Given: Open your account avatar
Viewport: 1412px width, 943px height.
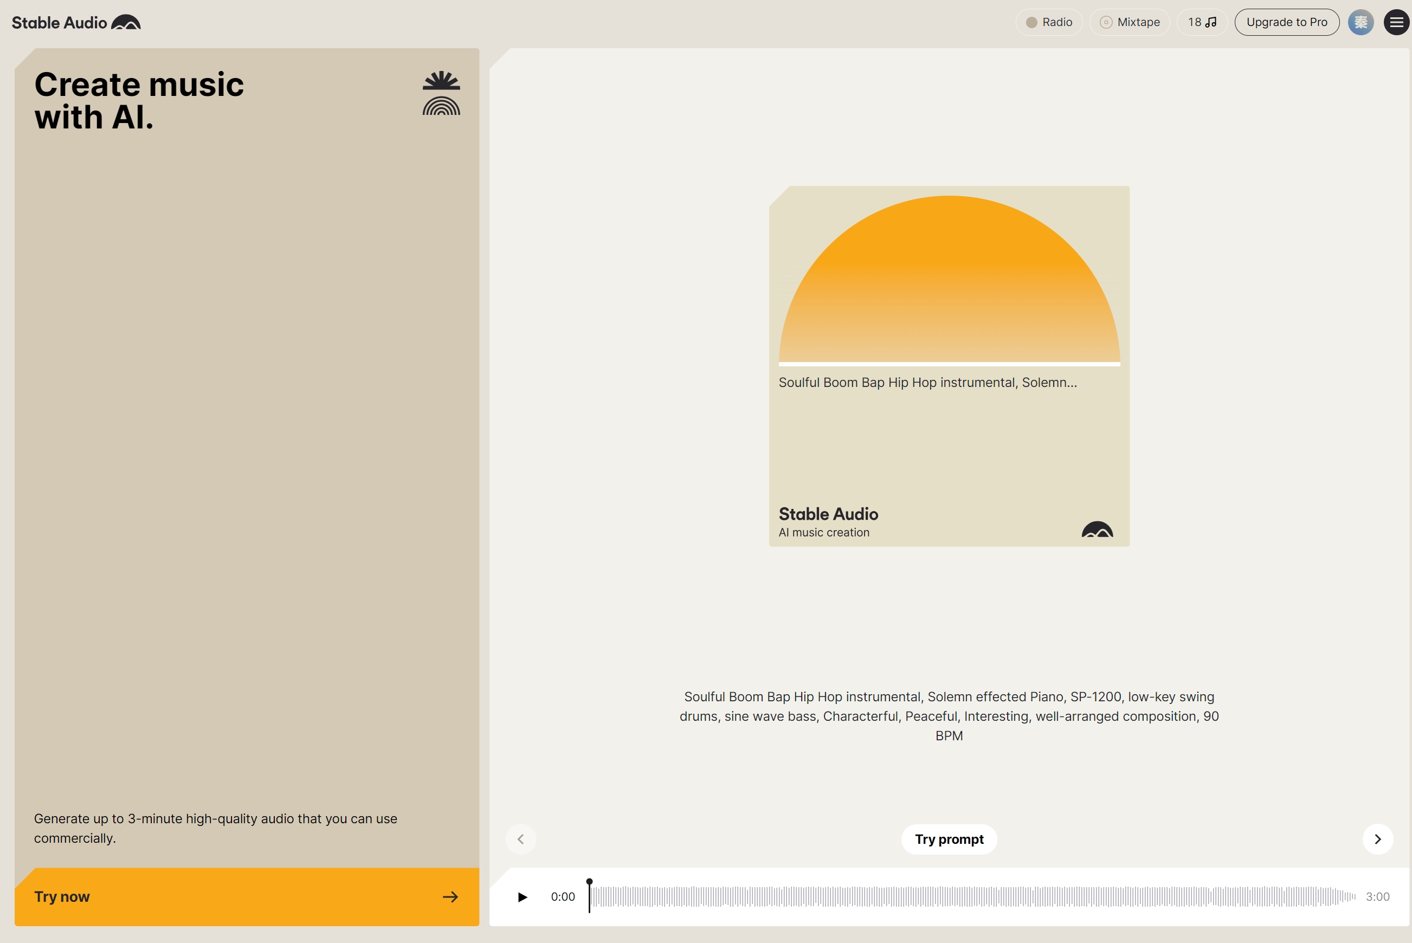Looking at the screenshot, I should click(x=1361, y=22).
